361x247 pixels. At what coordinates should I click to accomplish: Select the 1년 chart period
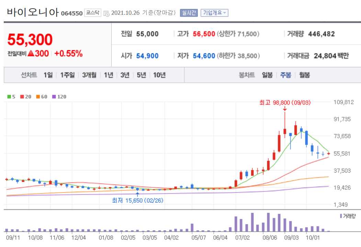click(108, 75)
